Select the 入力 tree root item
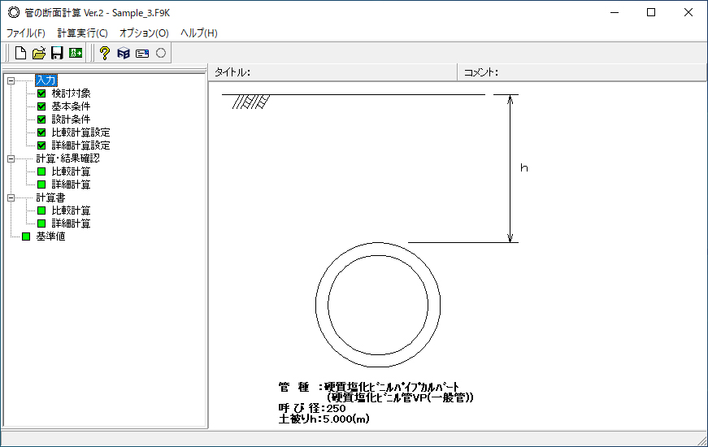 point(46,80)
